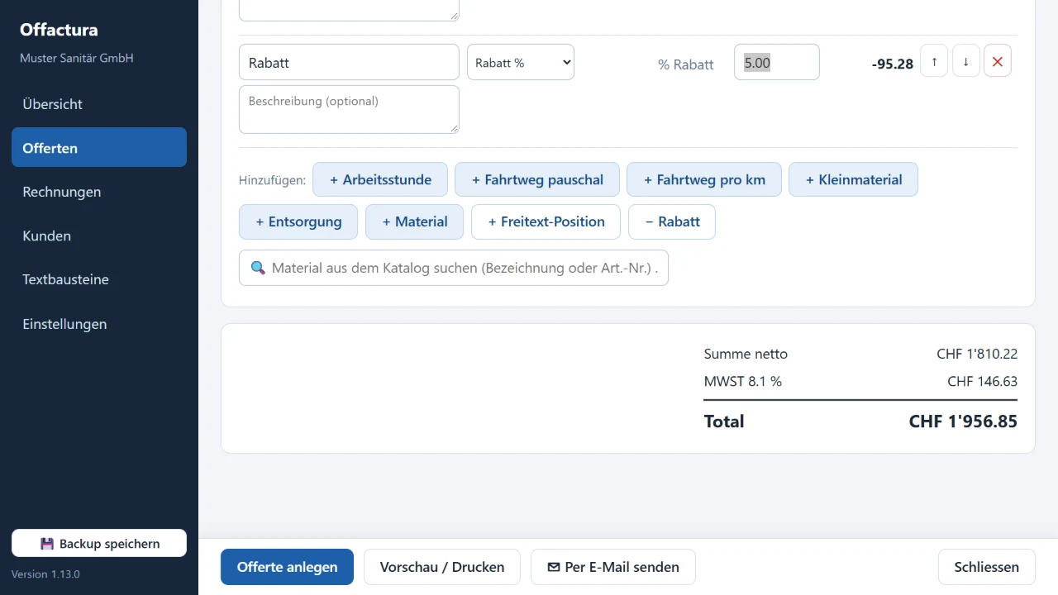Open Vorschau / Drucken preview
This screenshot has height=595, width=1058.
click(442, 567)
